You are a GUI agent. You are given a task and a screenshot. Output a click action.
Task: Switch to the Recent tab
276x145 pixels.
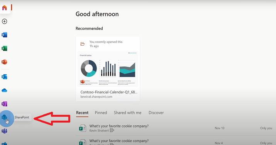(x=82, y=113)
